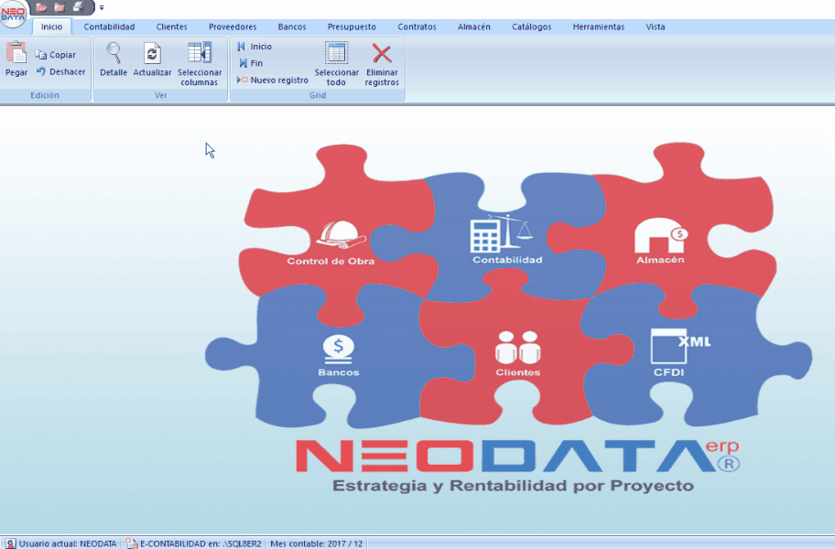This screenshot has height=549, width=835.
Task: Open Detalle magnifier tool
Action: pyautogui.click(x=114, y=59)
